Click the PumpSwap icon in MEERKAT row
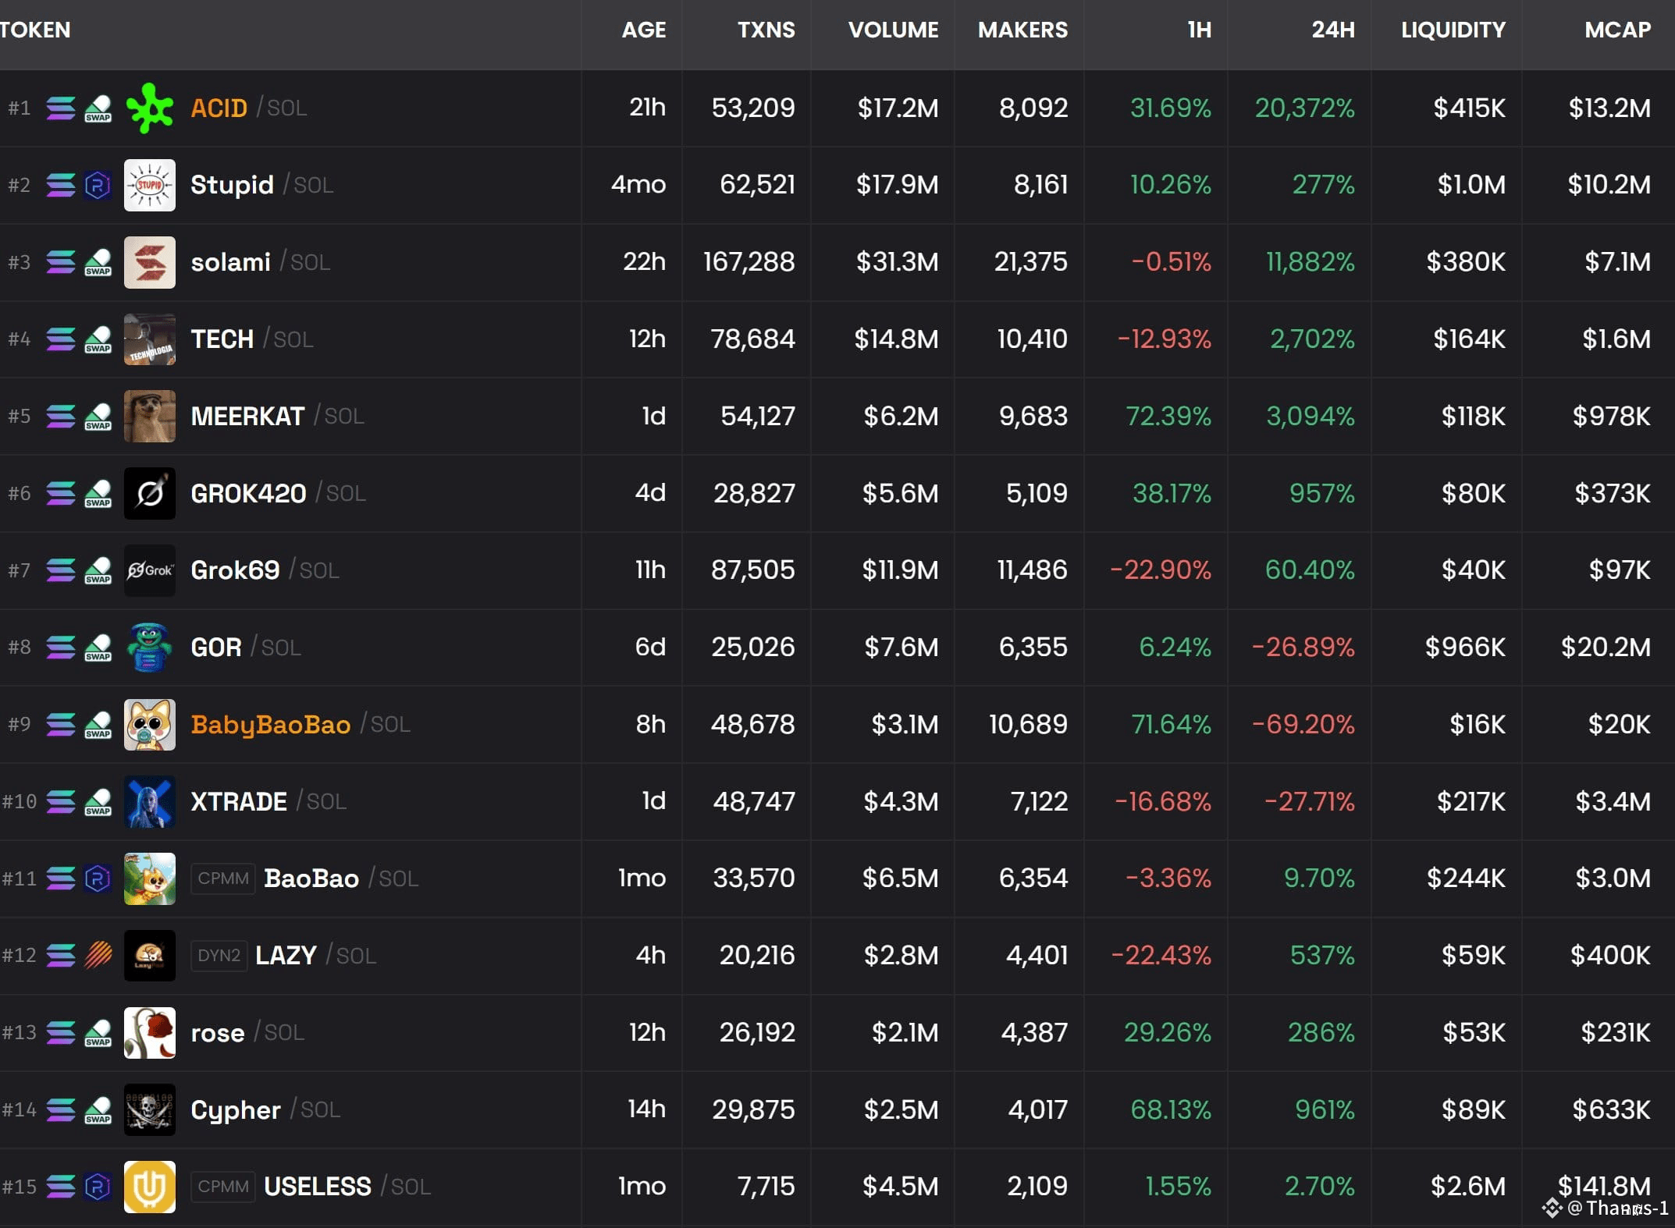Viewport: 1675px width, 1228px height. click(x=98, y=416)
